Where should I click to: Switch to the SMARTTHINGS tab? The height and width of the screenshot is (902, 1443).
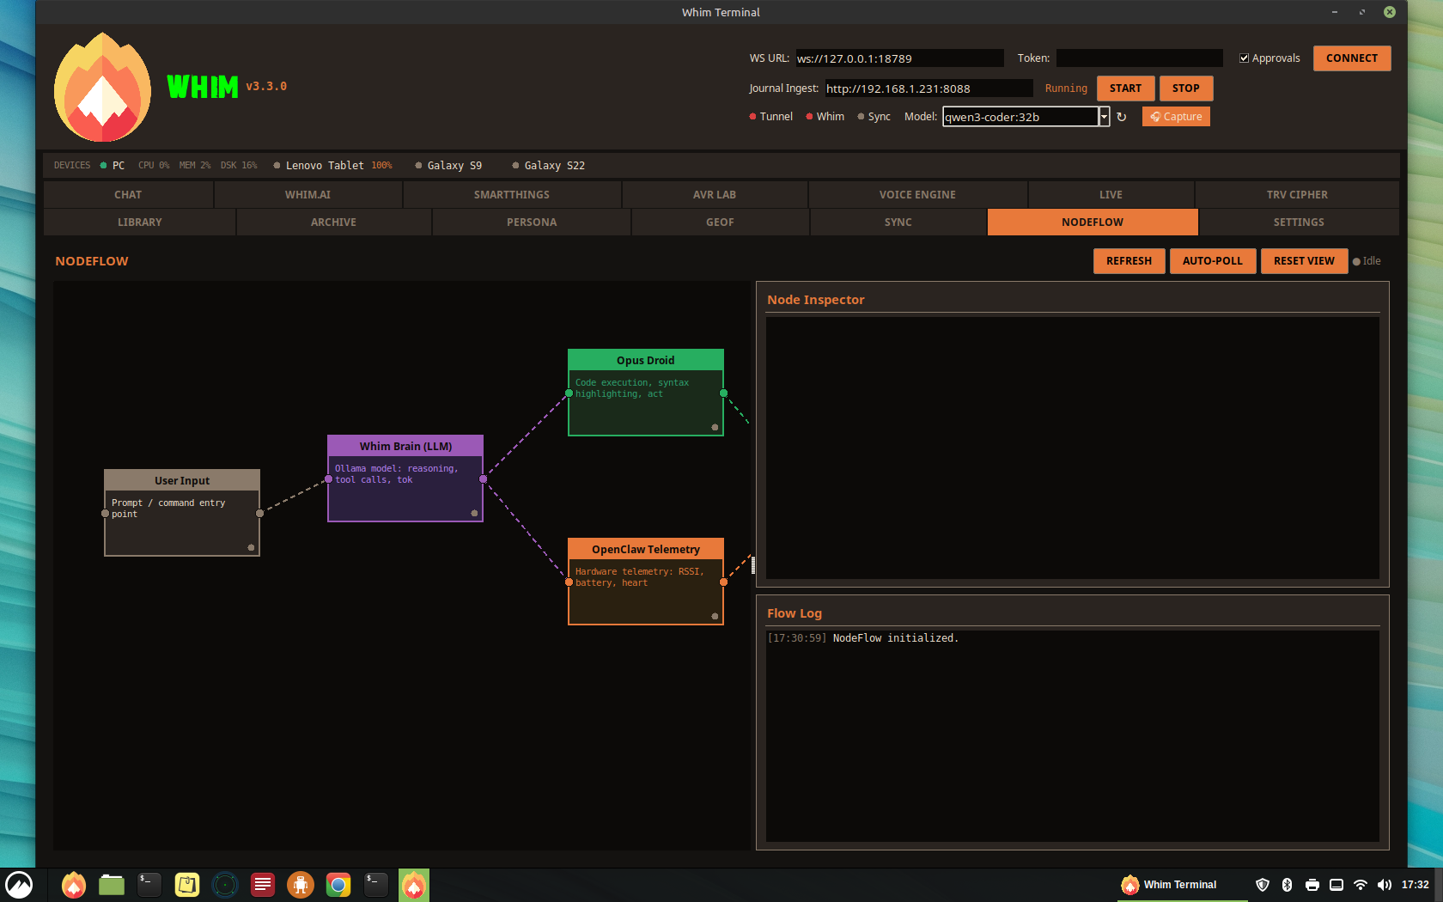coord(511,194)
